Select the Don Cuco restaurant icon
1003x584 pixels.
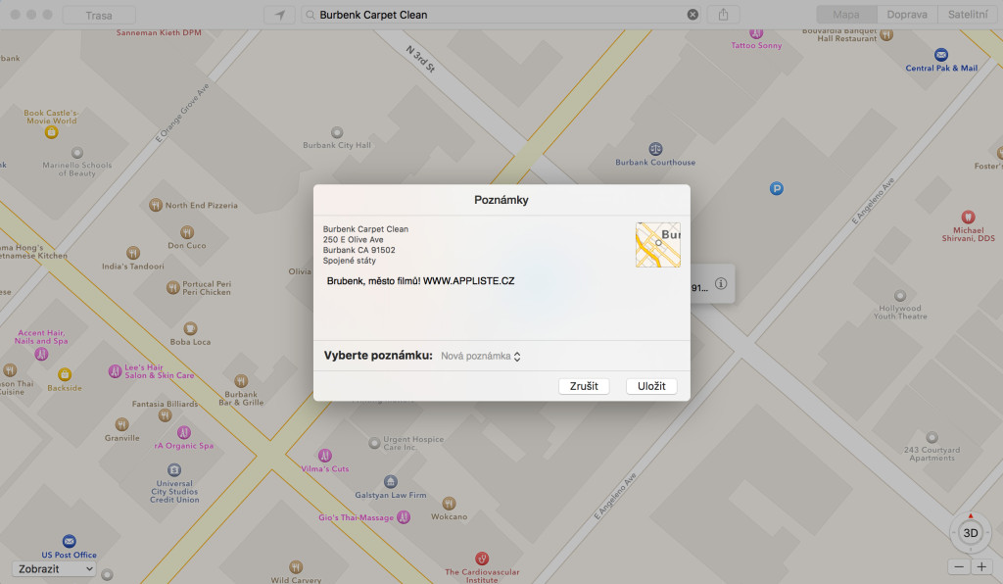[187, 232]
